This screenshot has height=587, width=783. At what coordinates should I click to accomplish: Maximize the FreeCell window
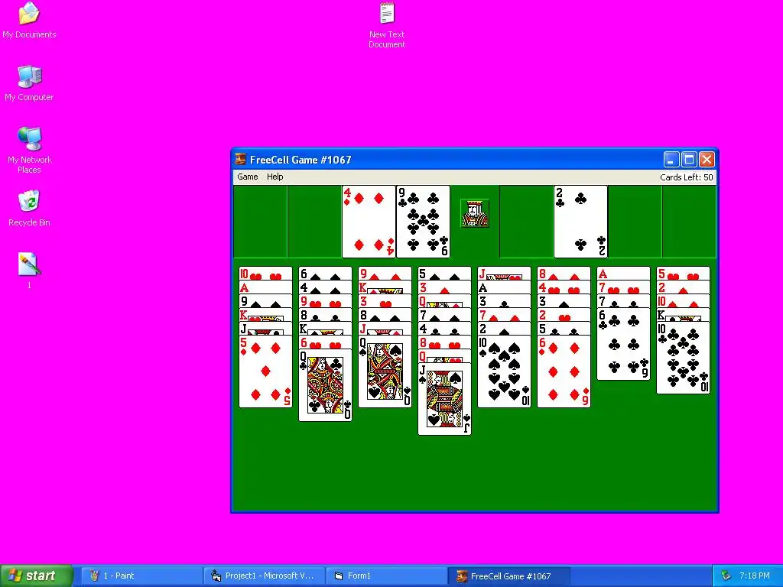[x=689, y=160]
